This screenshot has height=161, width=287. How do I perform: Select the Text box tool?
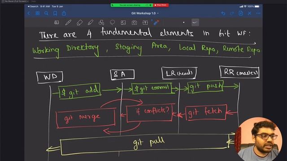coord(145,22)
